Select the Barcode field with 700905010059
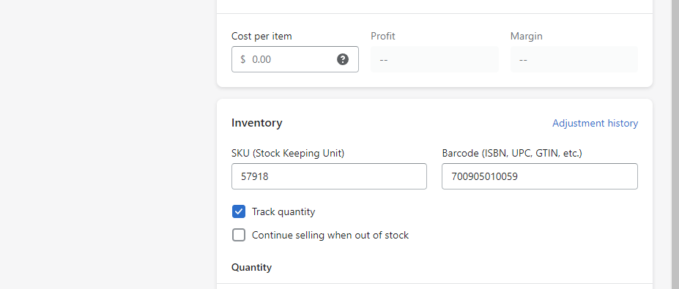The width and height of the screenshot is (679, 289). point(540,176)
